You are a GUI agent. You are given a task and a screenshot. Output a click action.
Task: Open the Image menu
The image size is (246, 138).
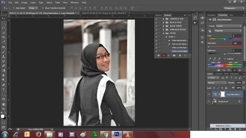tap(24, 3)
